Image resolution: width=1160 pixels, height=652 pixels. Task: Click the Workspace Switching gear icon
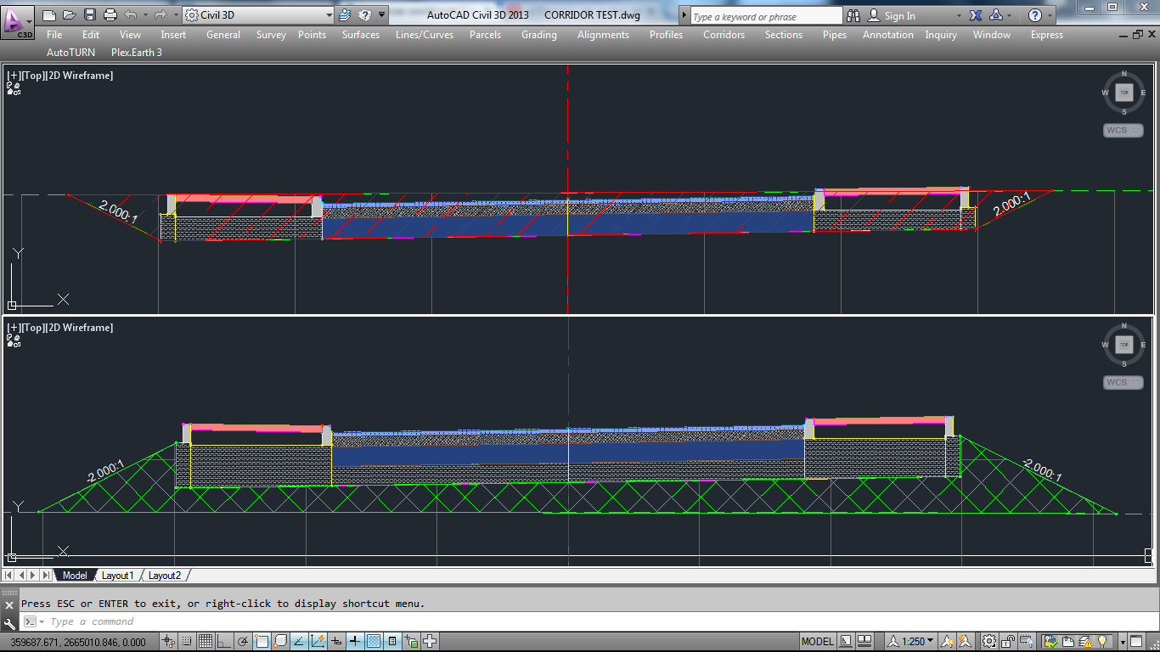pos(989,641)
